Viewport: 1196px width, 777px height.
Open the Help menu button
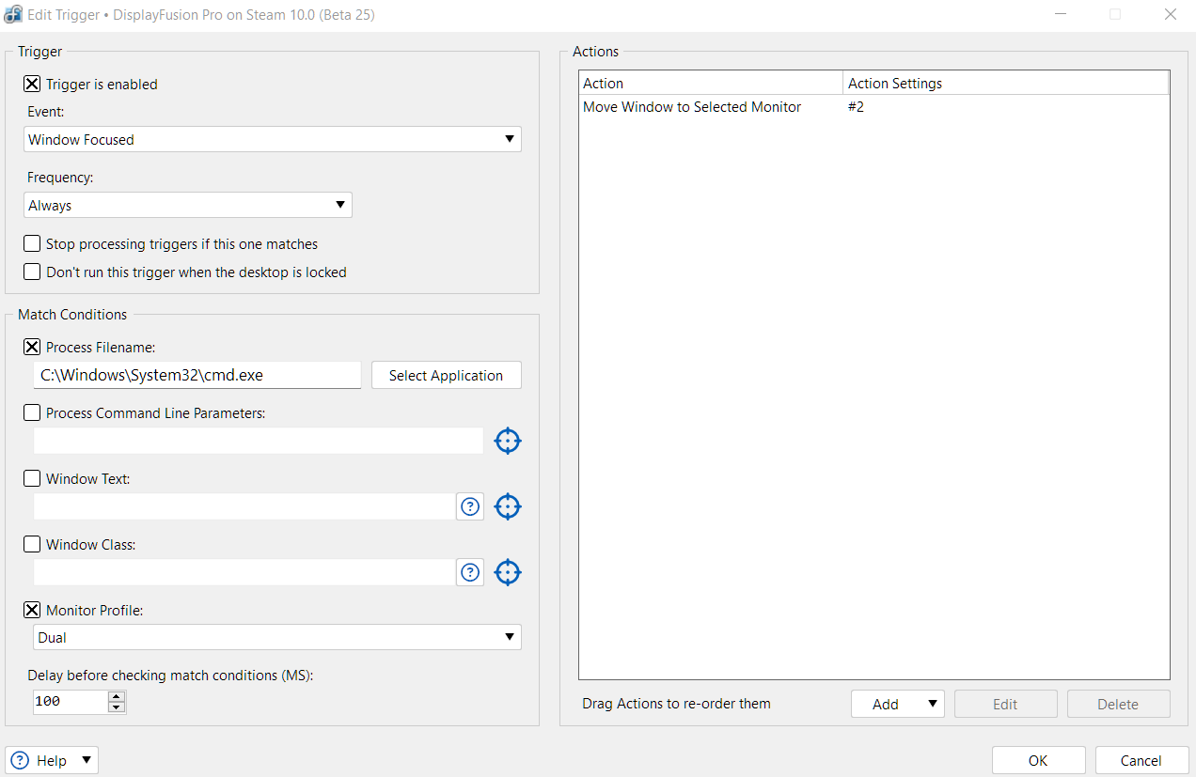[x=52, y=760]
